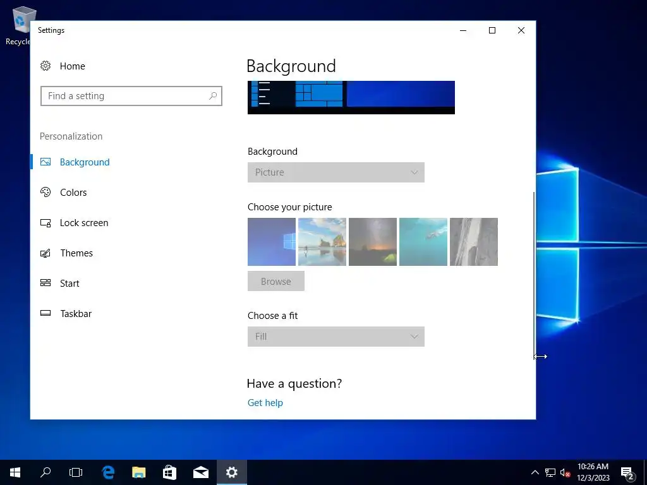Open the Background type dropdown showing Picture
Image resolution: width=647 pixels, height=485 pixels.
[336, 172]
